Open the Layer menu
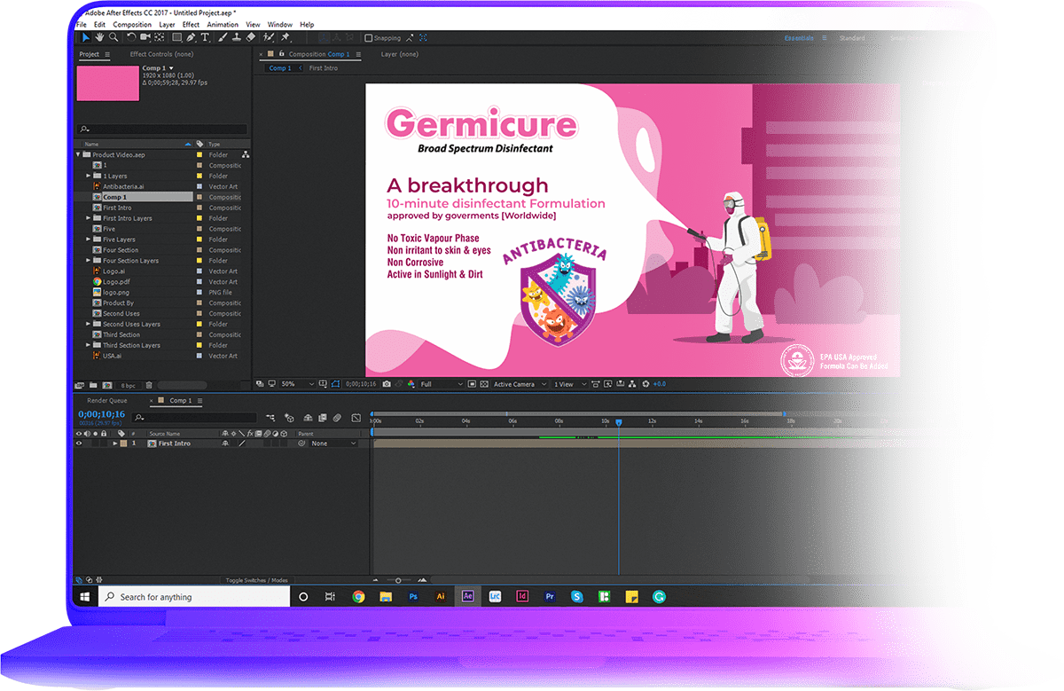This screenshot has height=691, width=1064. [x=167, y=25]
